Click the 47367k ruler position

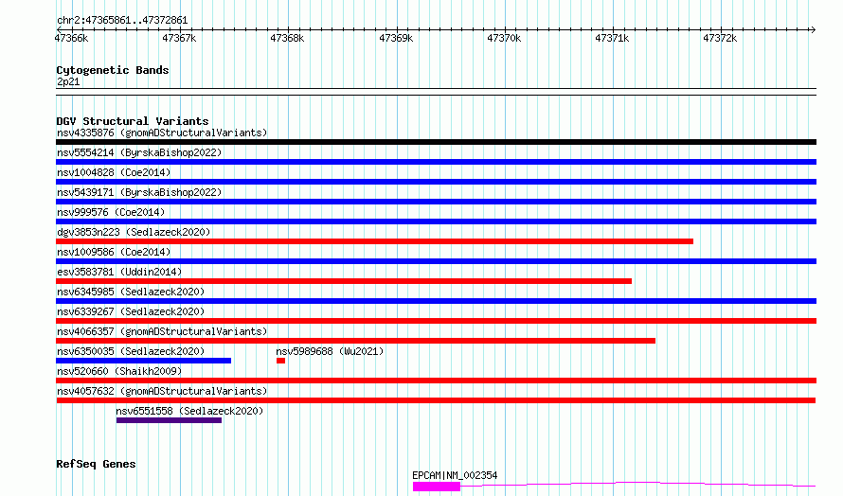pos(180,38)
